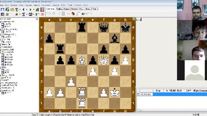The width and height of the screenshot is (207, 116).
Task: Select the white king on g2
Action: 114,92
